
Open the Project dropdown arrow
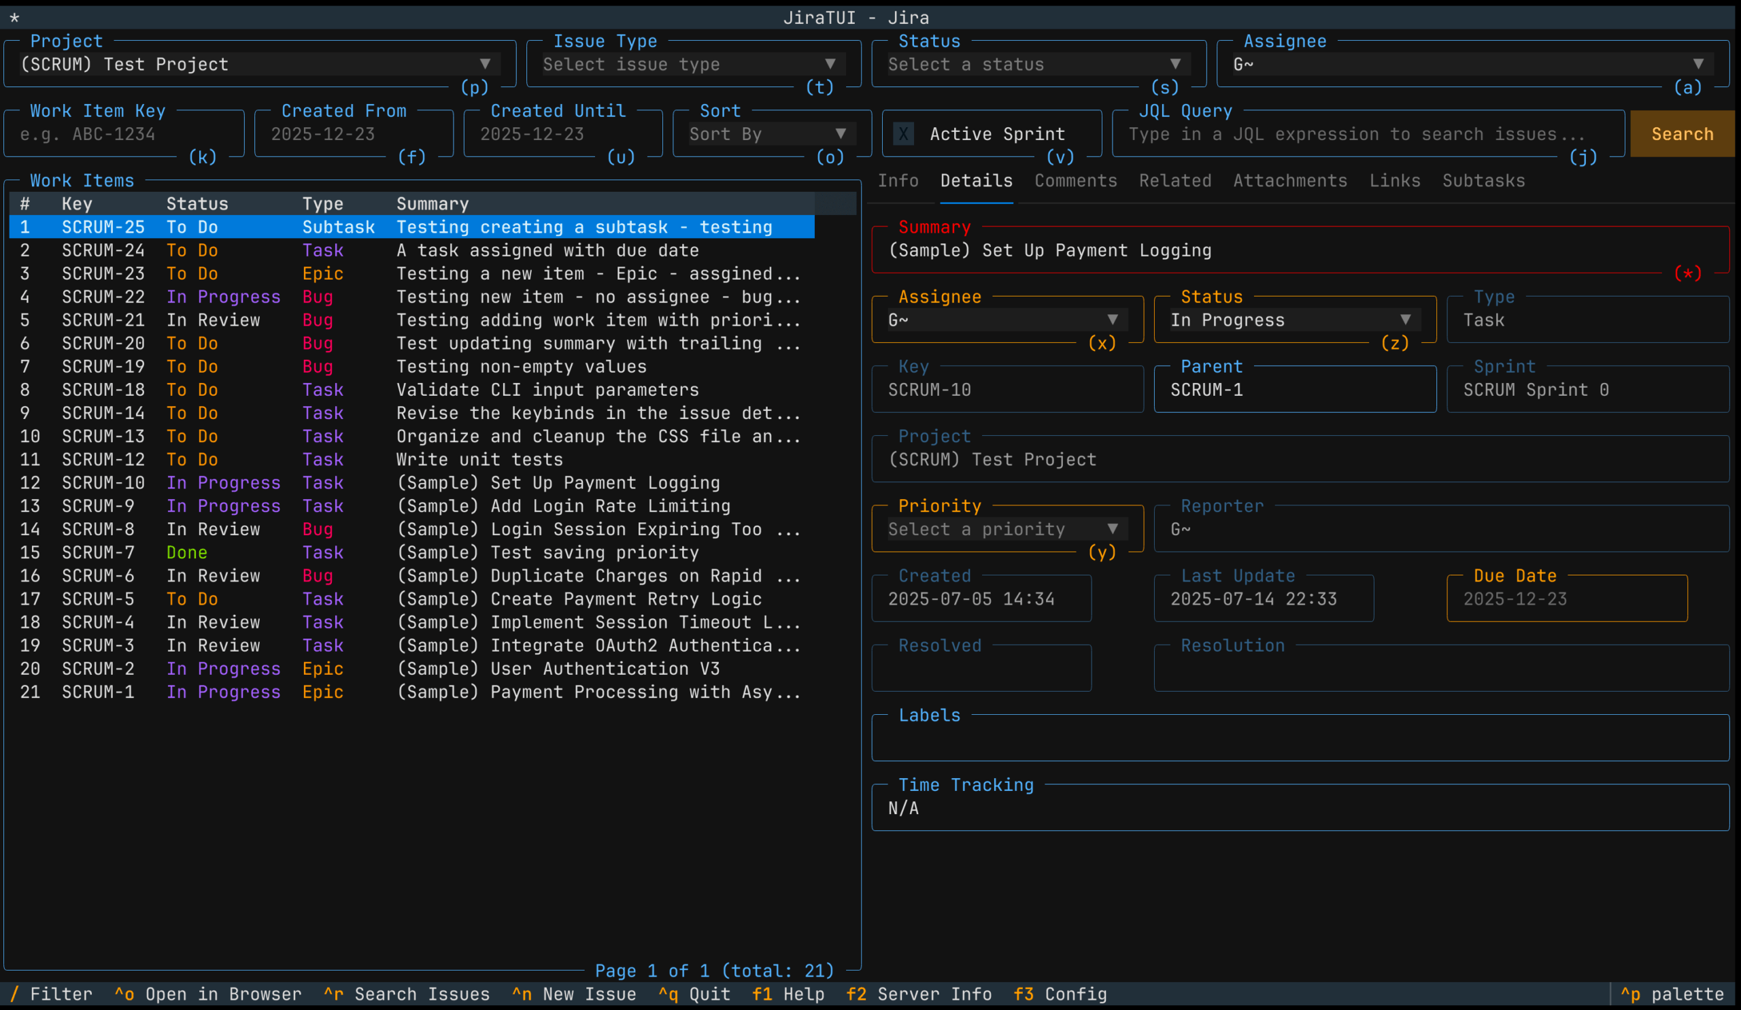(x=485, y=64)
